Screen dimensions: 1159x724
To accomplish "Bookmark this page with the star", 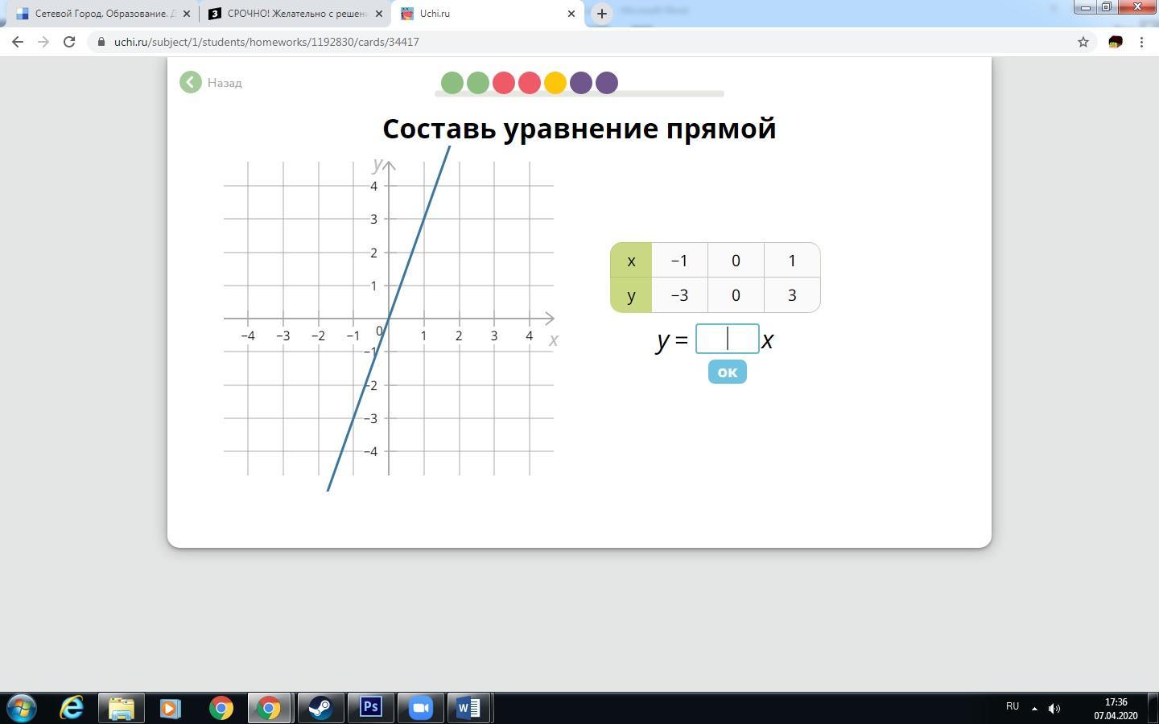I will (1083, 42).
